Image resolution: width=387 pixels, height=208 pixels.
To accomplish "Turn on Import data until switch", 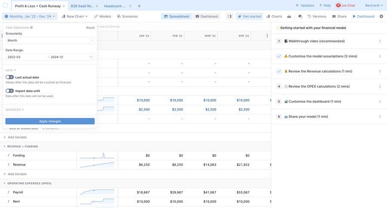I will point(9,91).
